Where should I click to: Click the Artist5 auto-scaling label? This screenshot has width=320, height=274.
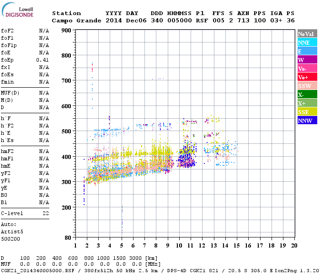coord(12,232)
